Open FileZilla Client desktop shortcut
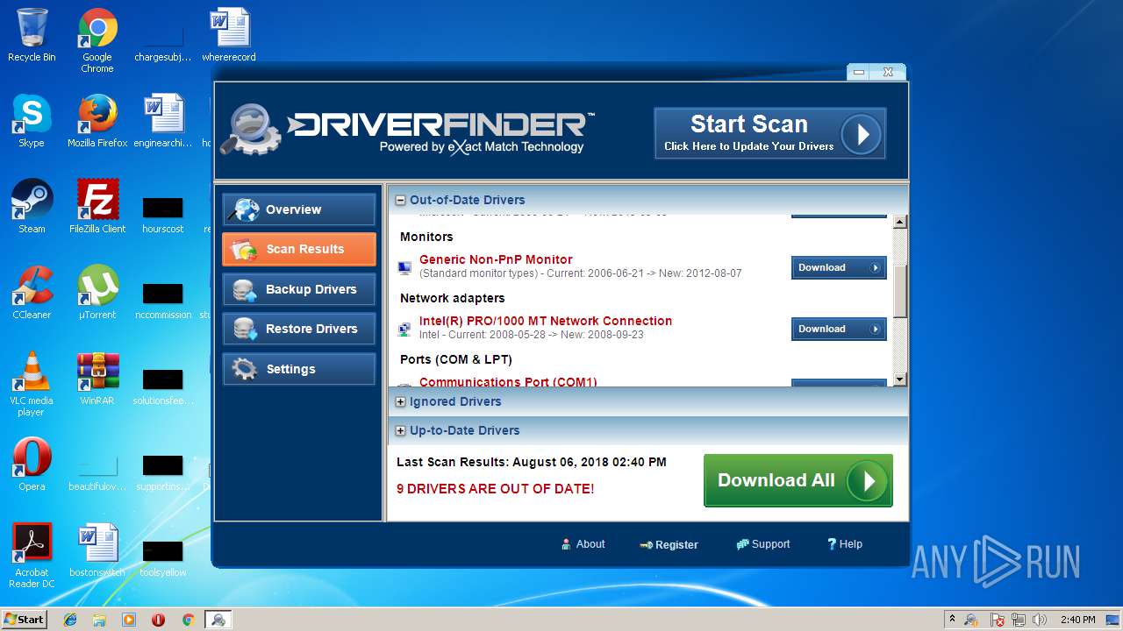1123x631 pixels. [x=97, y=207]
